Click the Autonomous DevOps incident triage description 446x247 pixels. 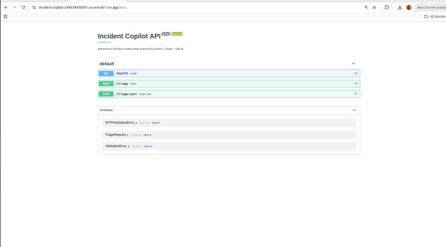pyautogui.click(x=140, y=49)
